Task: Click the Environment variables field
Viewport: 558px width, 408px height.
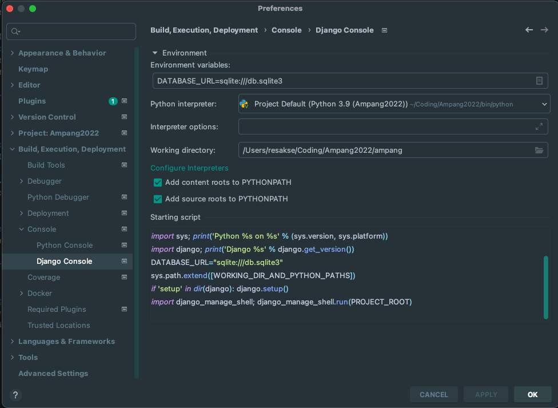Action: click(350, 81)
